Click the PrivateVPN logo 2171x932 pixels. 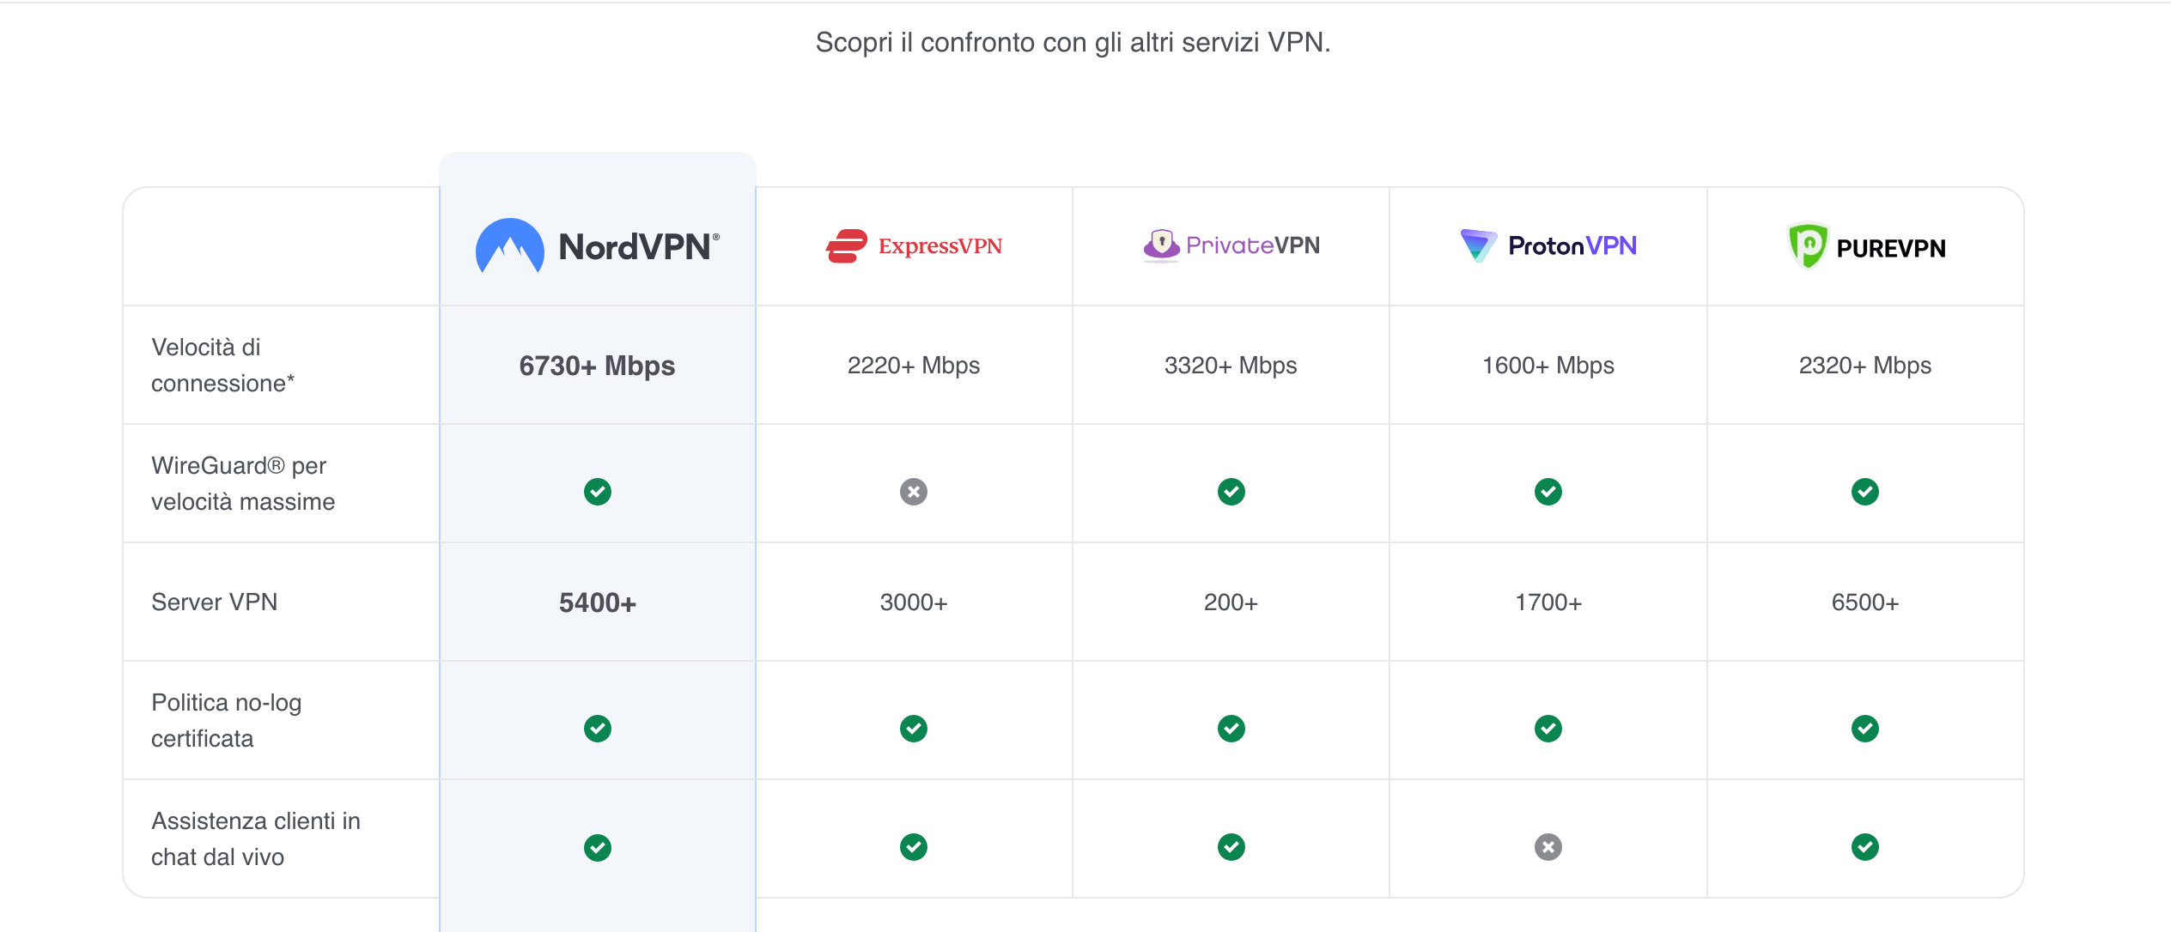coord(1231,245)
